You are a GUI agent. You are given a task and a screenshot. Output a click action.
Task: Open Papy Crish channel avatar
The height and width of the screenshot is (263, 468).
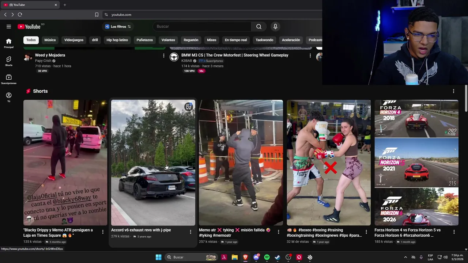[x=28, y=57]
